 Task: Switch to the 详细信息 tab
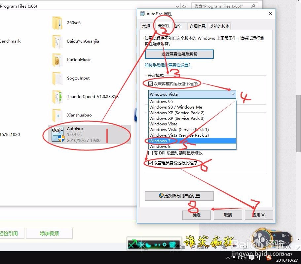coord(197,26)
